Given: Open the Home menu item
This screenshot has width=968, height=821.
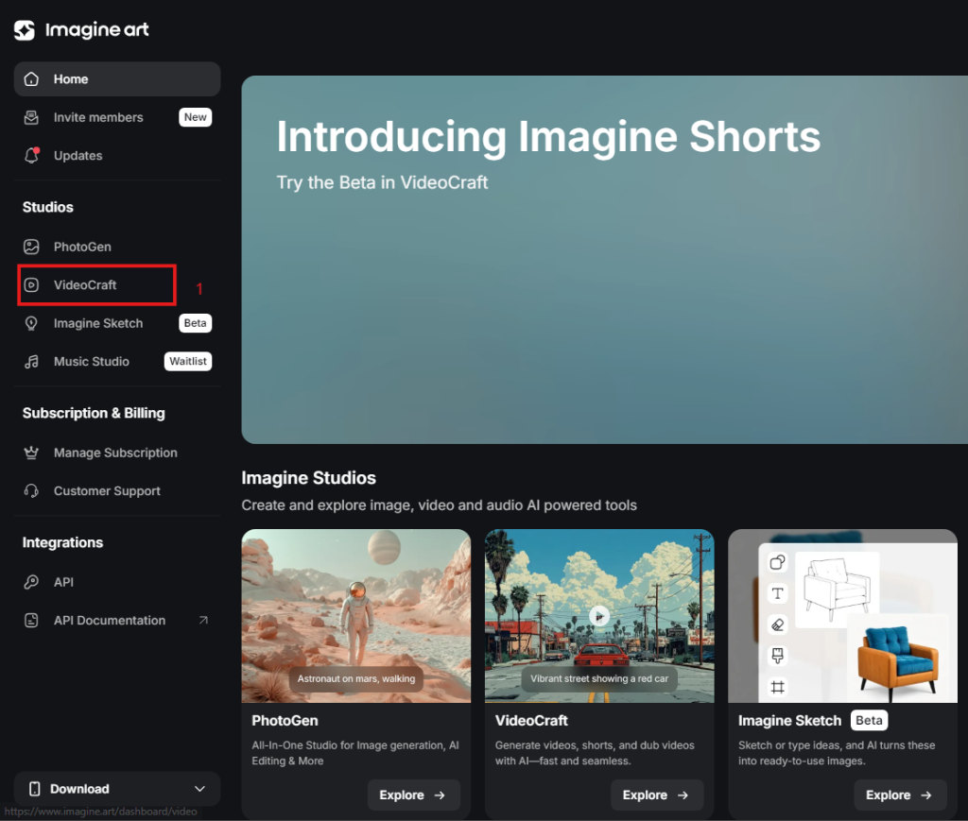Looking at the screenshot, I should pos(117,79).
